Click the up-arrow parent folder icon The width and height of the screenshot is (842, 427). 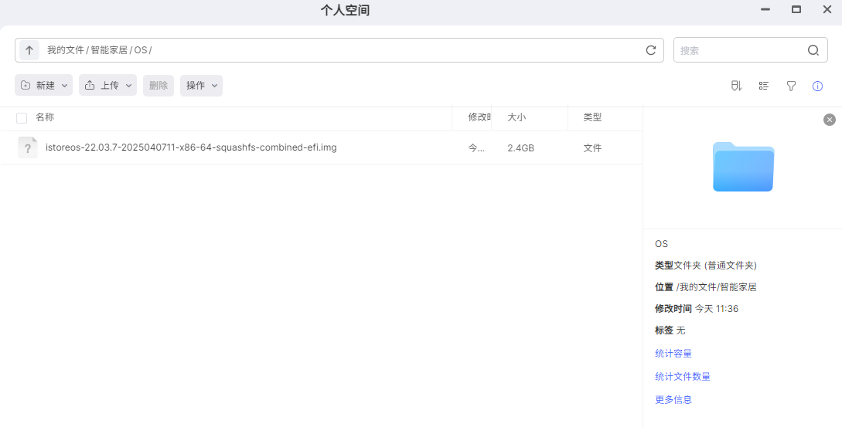[x=29, y=50]
